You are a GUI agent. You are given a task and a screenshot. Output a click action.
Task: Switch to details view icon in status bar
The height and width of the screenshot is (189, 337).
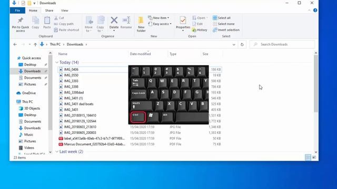pyautogui.click(x=308, y=157)
